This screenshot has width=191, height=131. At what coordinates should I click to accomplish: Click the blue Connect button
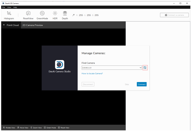click(142, 84)
